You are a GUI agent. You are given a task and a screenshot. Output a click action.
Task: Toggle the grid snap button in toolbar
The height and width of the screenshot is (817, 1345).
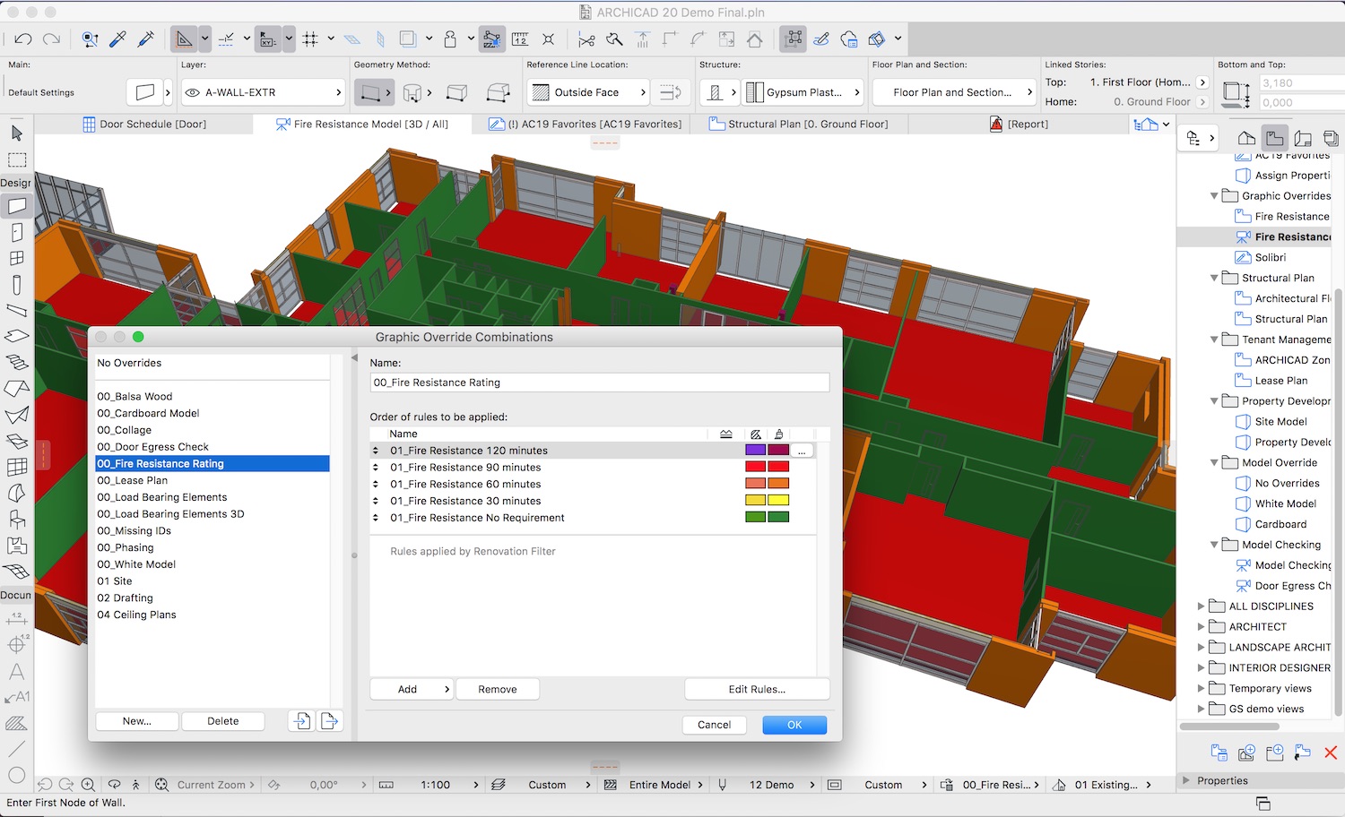click(310, 39)
